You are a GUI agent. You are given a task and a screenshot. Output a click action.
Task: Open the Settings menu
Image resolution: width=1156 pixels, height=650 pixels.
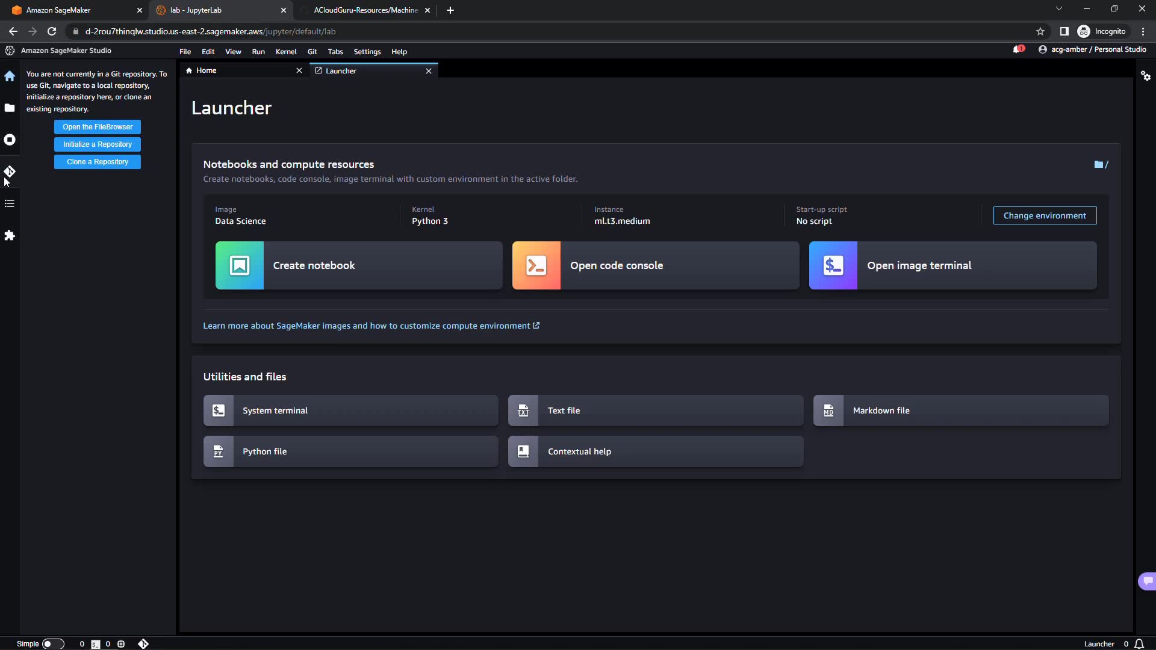[367, 52]
